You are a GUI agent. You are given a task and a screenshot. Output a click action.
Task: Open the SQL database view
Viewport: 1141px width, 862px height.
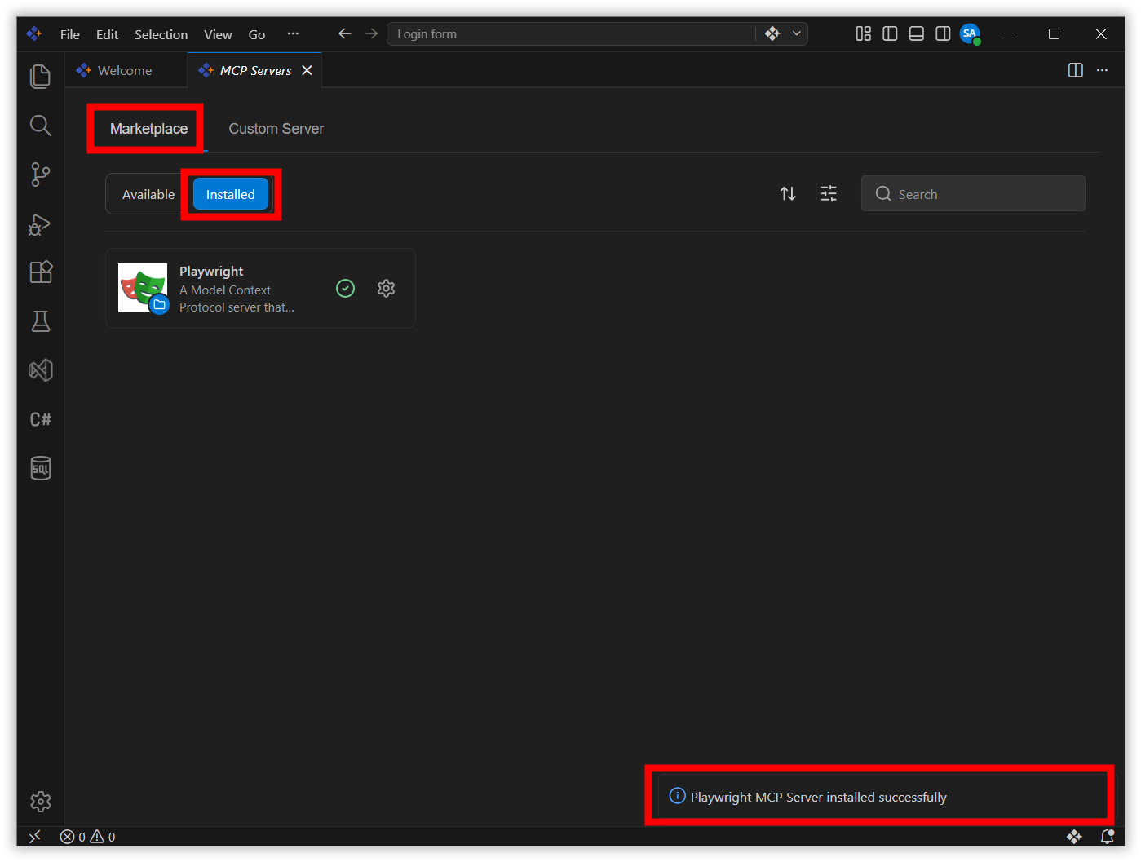[40, 468]
